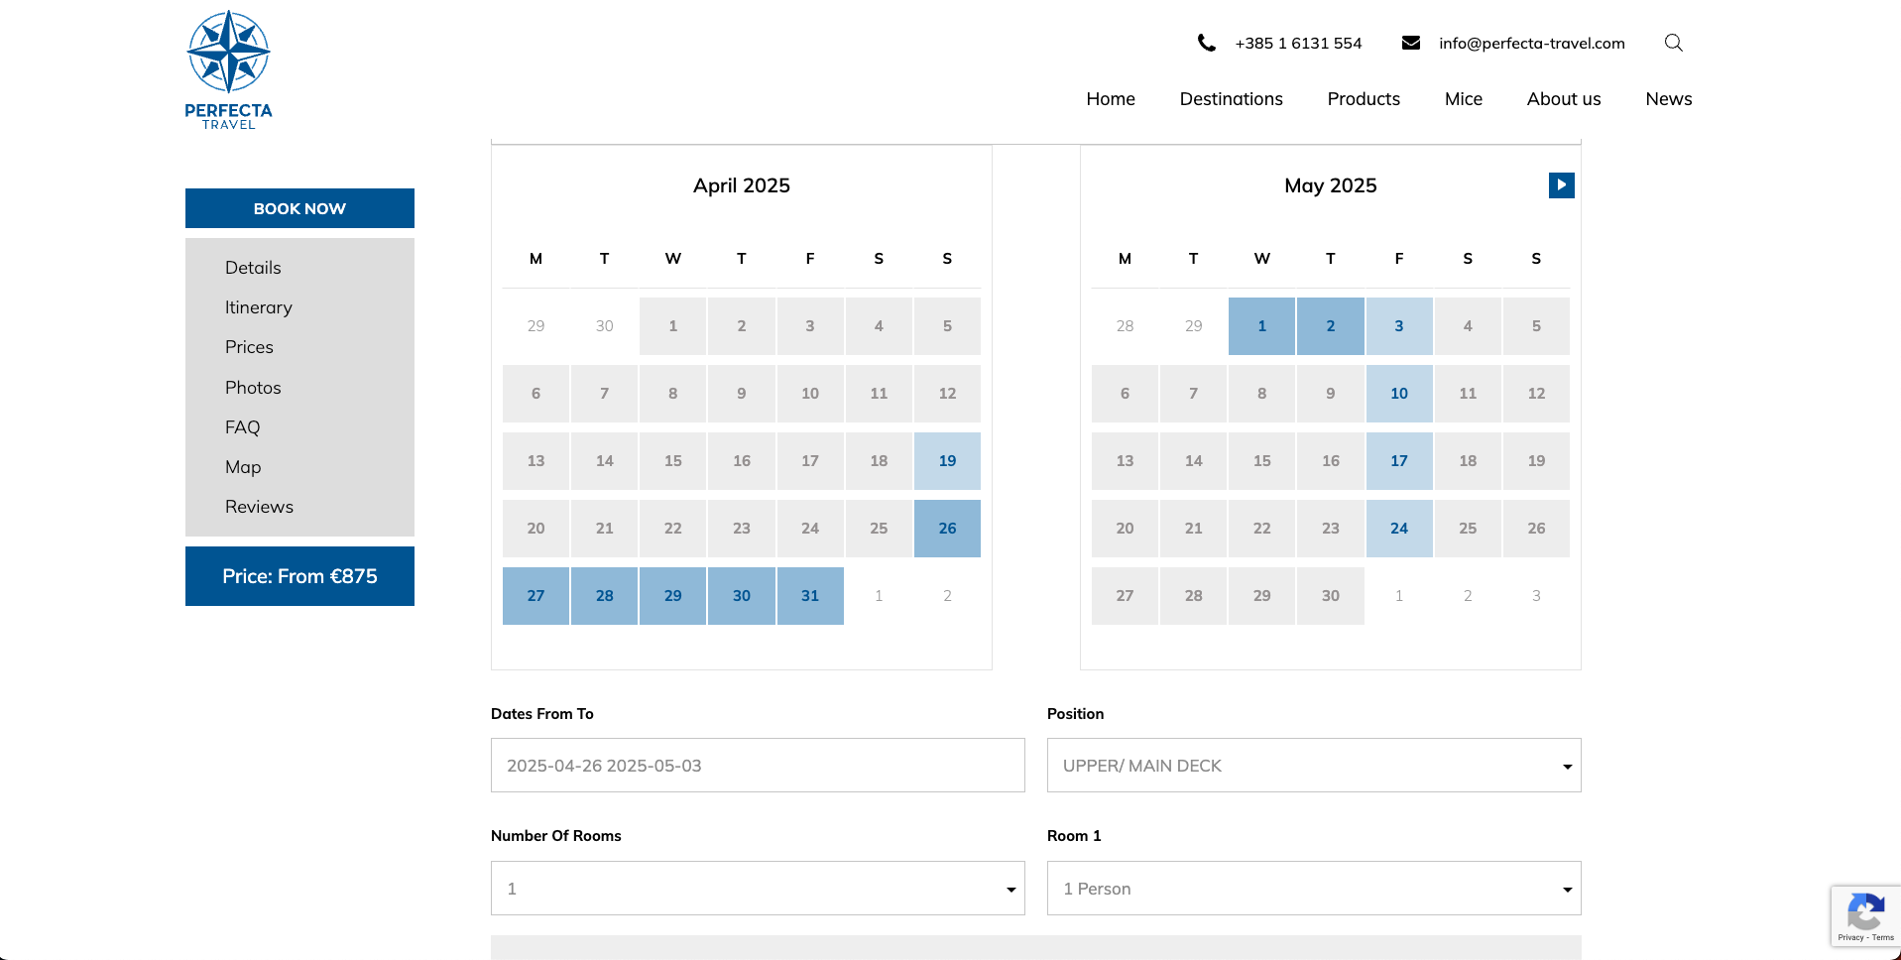This screenshot has height=960, width=1901.
Task: Open the Room 1 persons dropdown
Action: pyautogui.click(x=1314, y=889)
